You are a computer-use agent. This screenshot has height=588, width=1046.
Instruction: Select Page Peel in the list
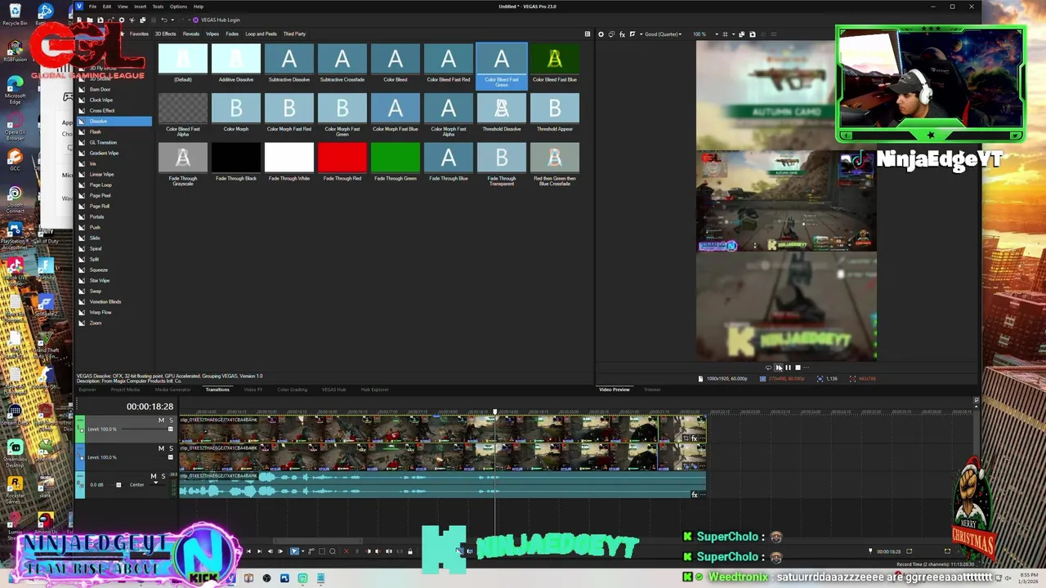pyautogui.click(x=100, y=195)
